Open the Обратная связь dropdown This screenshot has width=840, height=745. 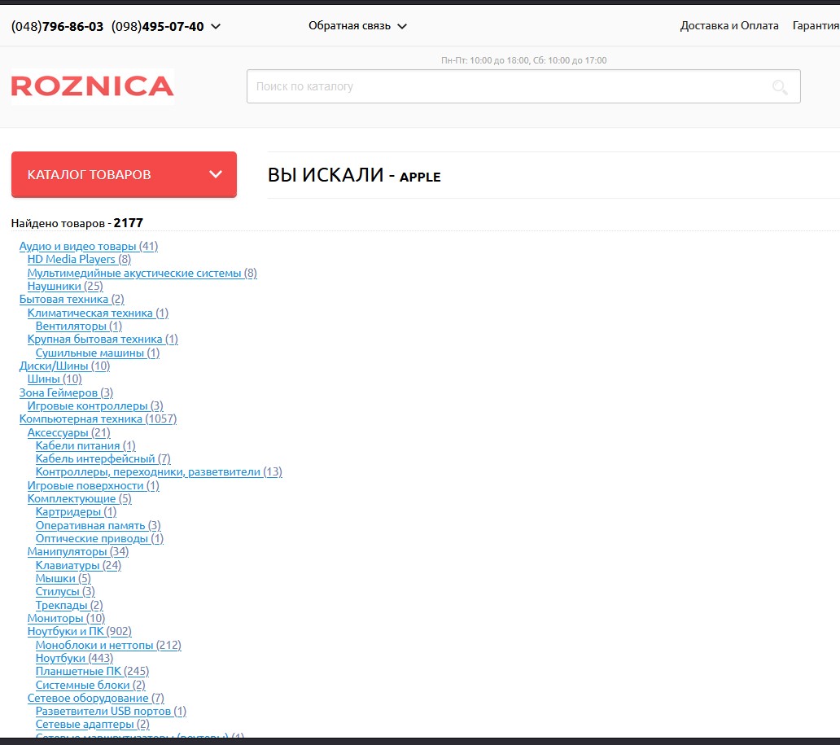click(357, 26)
